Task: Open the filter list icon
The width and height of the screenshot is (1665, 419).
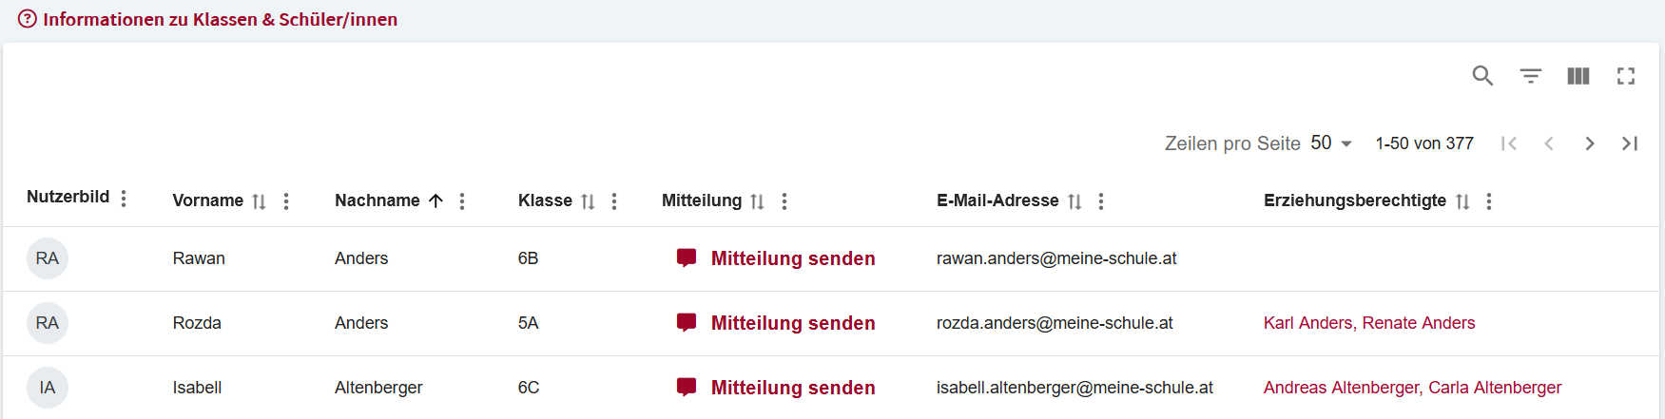Action: (x=1530, y=76)
